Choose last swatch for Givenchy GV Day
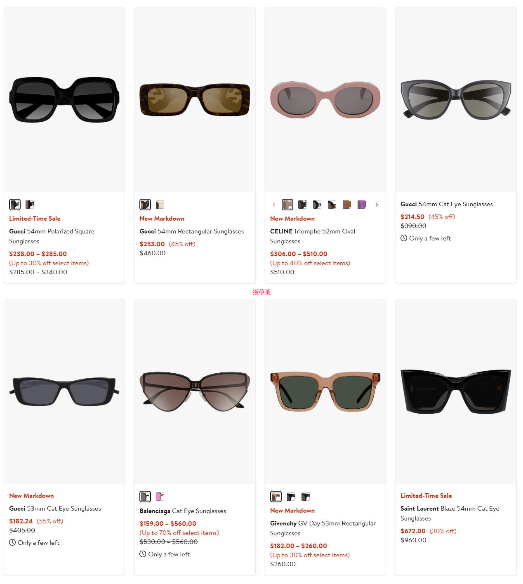The height and width of the screenshot is (584, 523). [x=306, y=496]
